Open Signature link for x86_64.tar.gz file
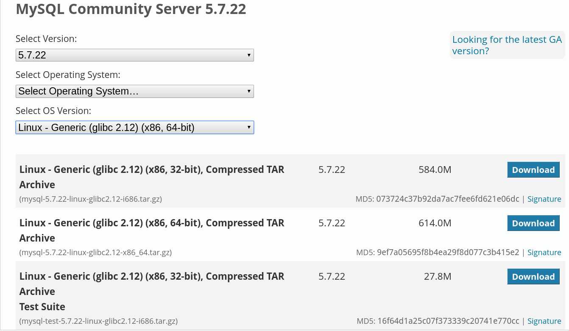Image resolution: width=569 pixels, height=331 pixels. coord(544,252)
